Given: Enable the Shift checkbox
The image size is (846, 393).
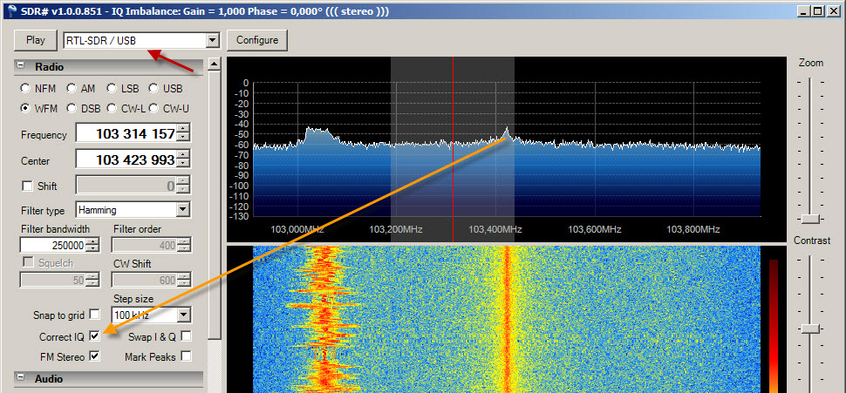Looking at the screenshot, I should click(27, 186).
